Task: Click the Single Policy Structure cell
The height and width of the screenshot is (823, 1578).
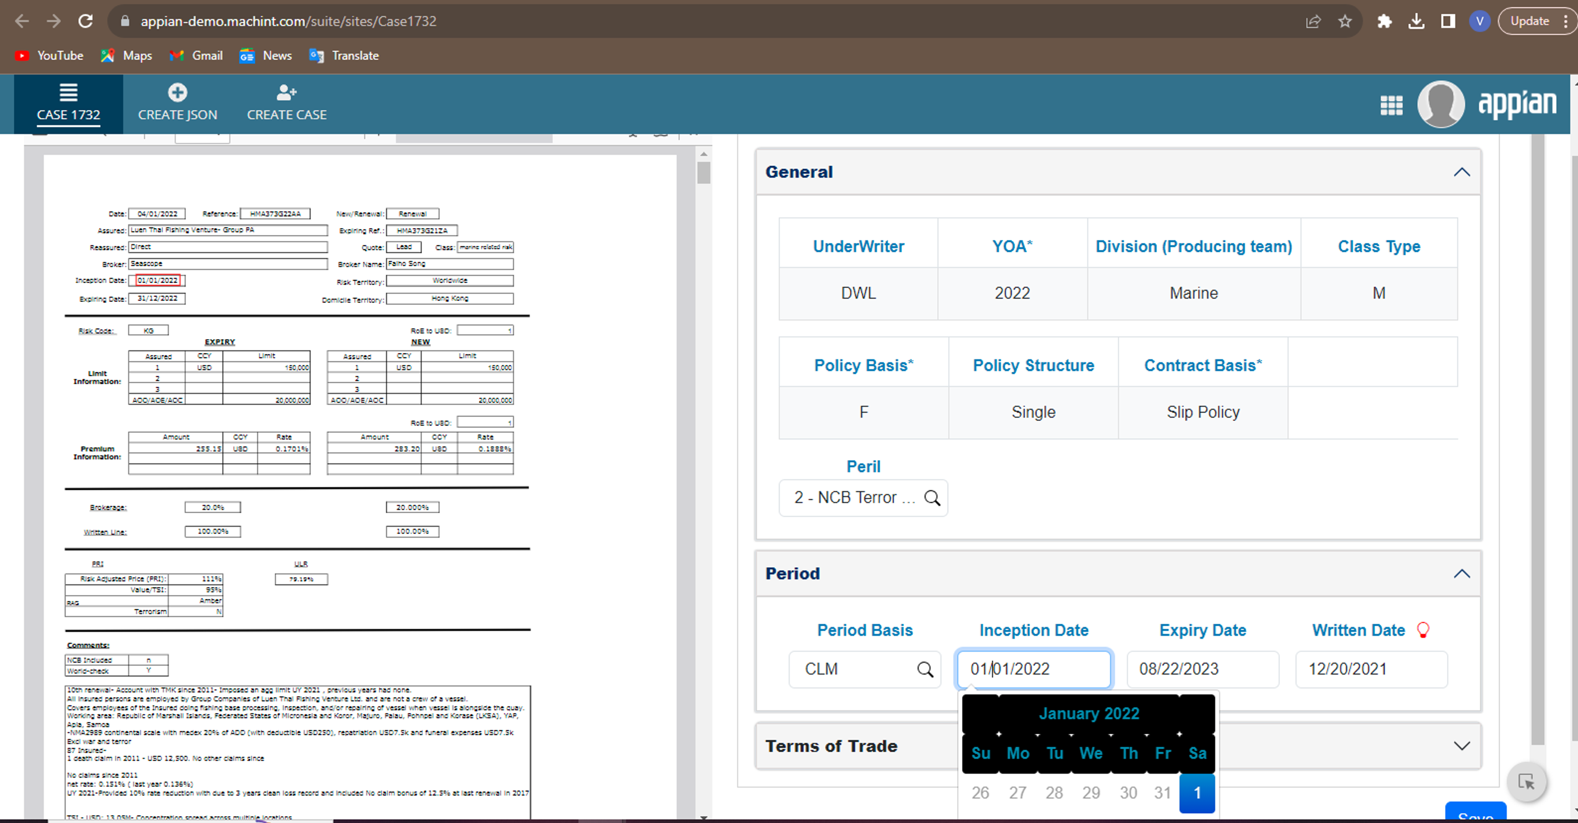Action: coord(1034,412)
